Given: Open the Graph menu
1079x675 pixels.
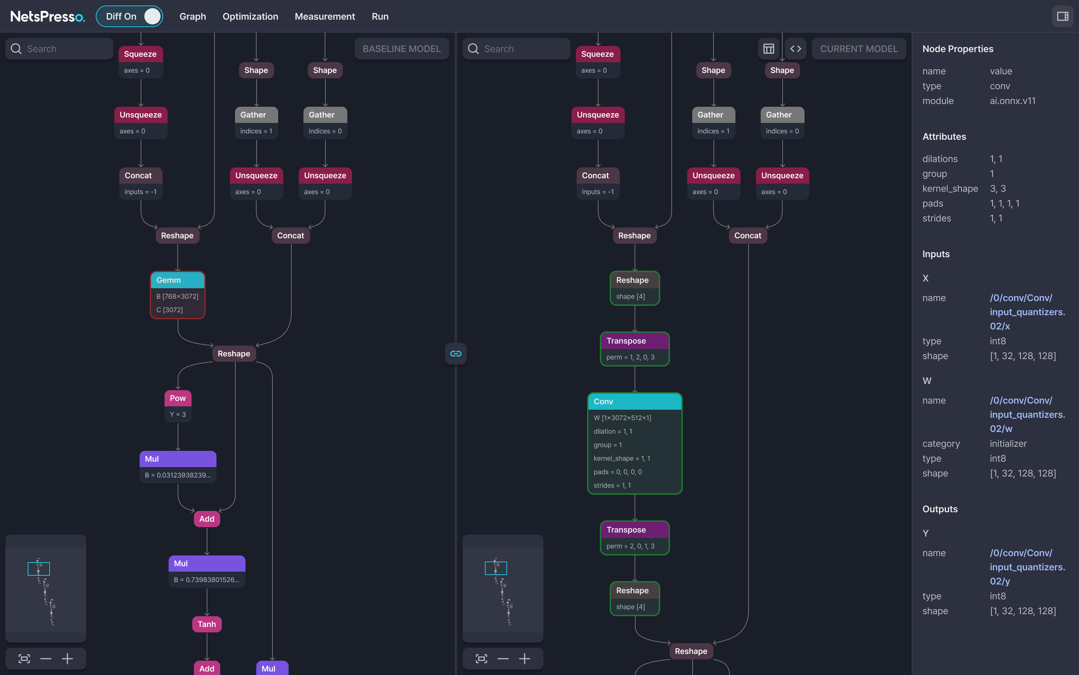Looking at the screenshot, I should point(192,16).
